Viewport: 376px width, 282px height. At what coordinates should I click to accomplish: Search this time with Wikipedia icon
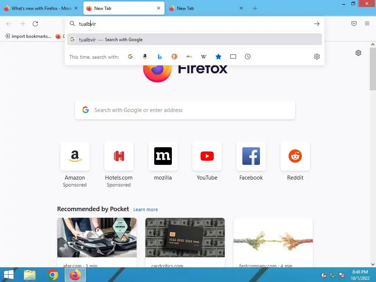click(203, 57)
